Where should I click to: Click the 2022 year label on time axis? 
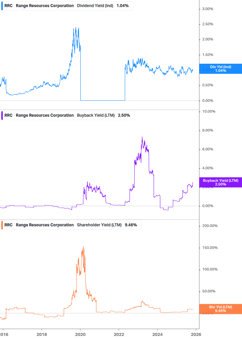[x=119, y=335]
